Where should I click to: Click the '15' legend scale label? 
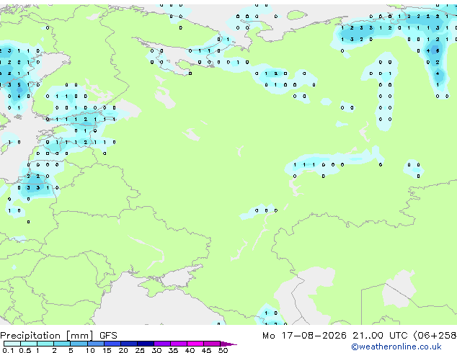point(107,350)
